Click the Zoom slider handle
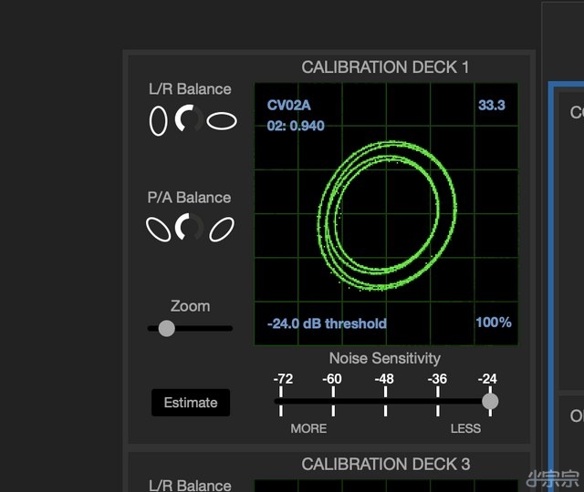Viewport: 584px width, 492px height. 166,328
